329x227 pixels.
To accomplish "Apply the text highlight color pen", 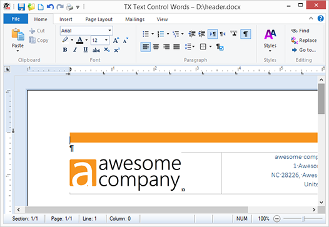I will [x=65, y=39].
